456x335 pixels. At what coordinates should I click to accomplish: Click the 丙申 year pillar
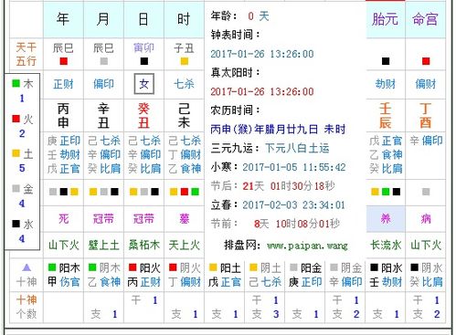63,116
